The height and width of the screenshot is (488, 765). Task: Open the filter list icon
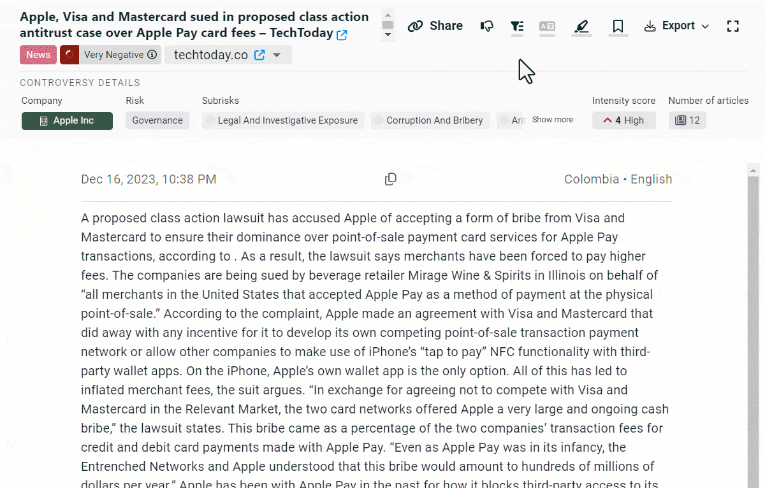517,26
